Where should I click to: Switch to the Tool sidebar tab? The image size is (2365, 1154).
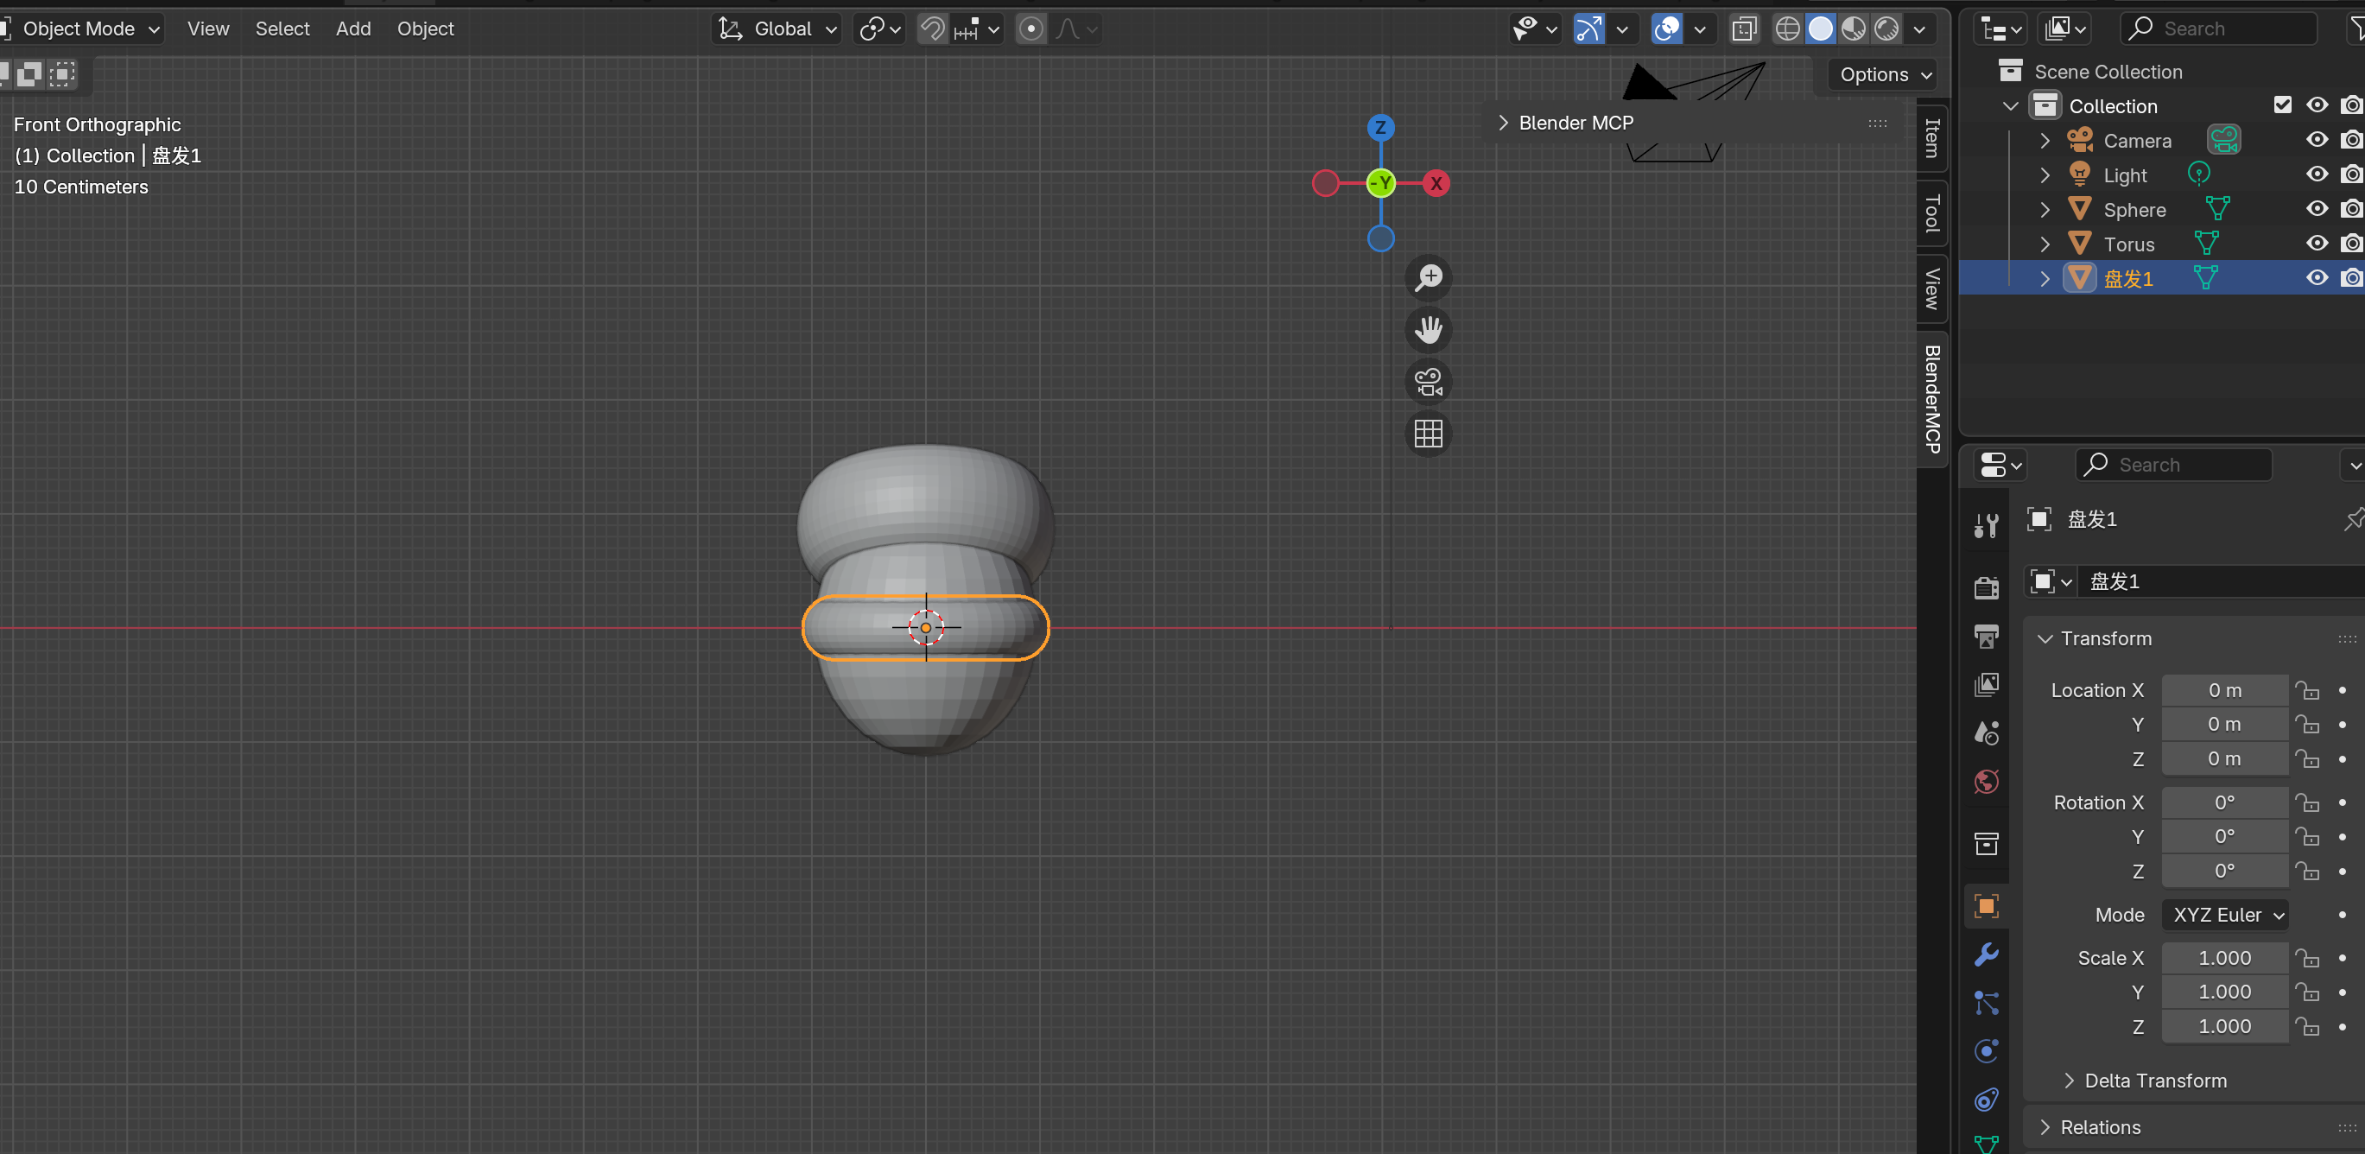1931,213
